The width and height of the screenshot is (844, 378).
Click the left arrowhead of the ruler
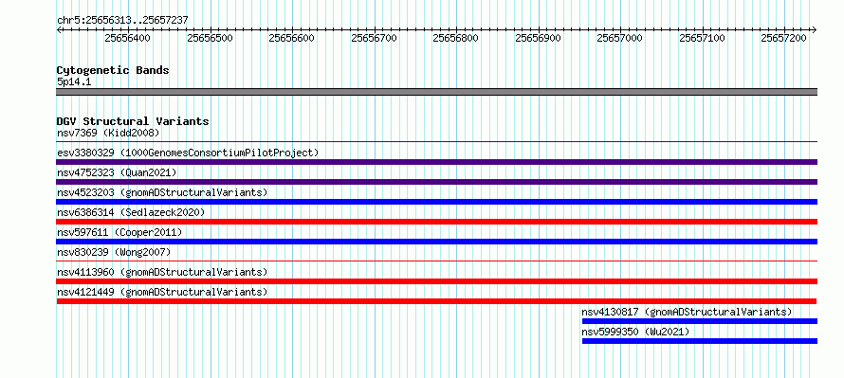coord(59,29)
